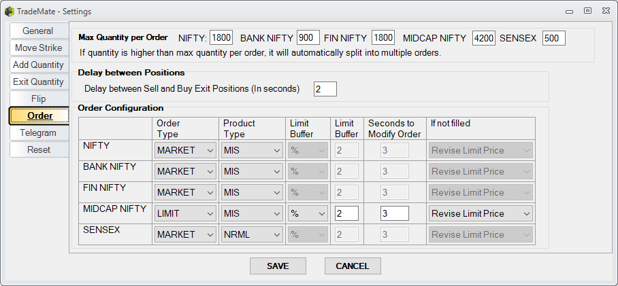
Task: Click the 'FIN NIFTY' table row label
Action: click(104, 187)
